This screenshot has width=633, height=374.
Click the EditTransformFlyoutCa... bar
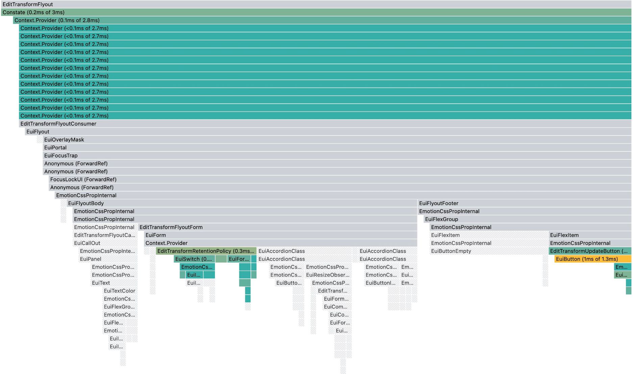(105, 235)
